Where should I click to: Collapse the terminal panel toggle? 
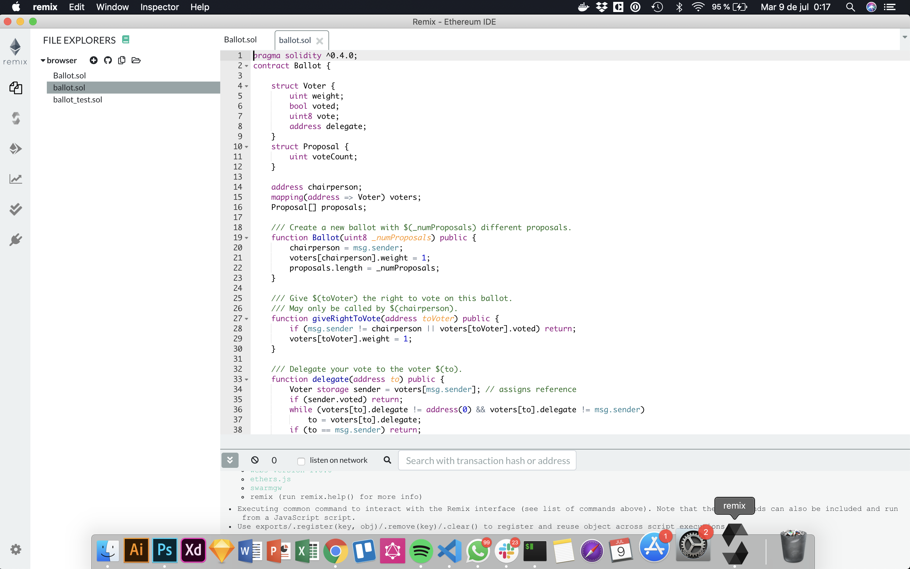coord(230,460)
